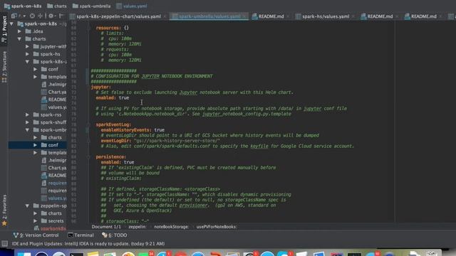Click the .idea folder icon
The height and width of the screenshot is (256, 456).
(x=28, y=31)
